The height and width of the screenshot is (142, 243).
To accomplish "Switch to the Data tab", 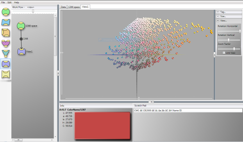I will [63, 7].
